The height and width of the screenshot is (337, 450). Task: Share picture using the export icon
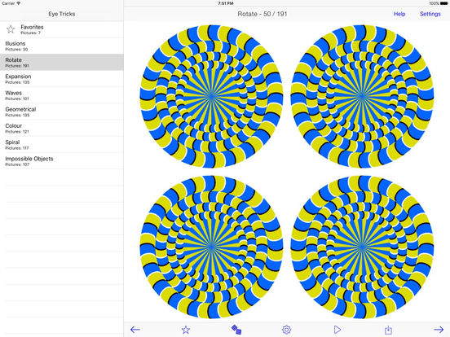[x=388, y=330]
